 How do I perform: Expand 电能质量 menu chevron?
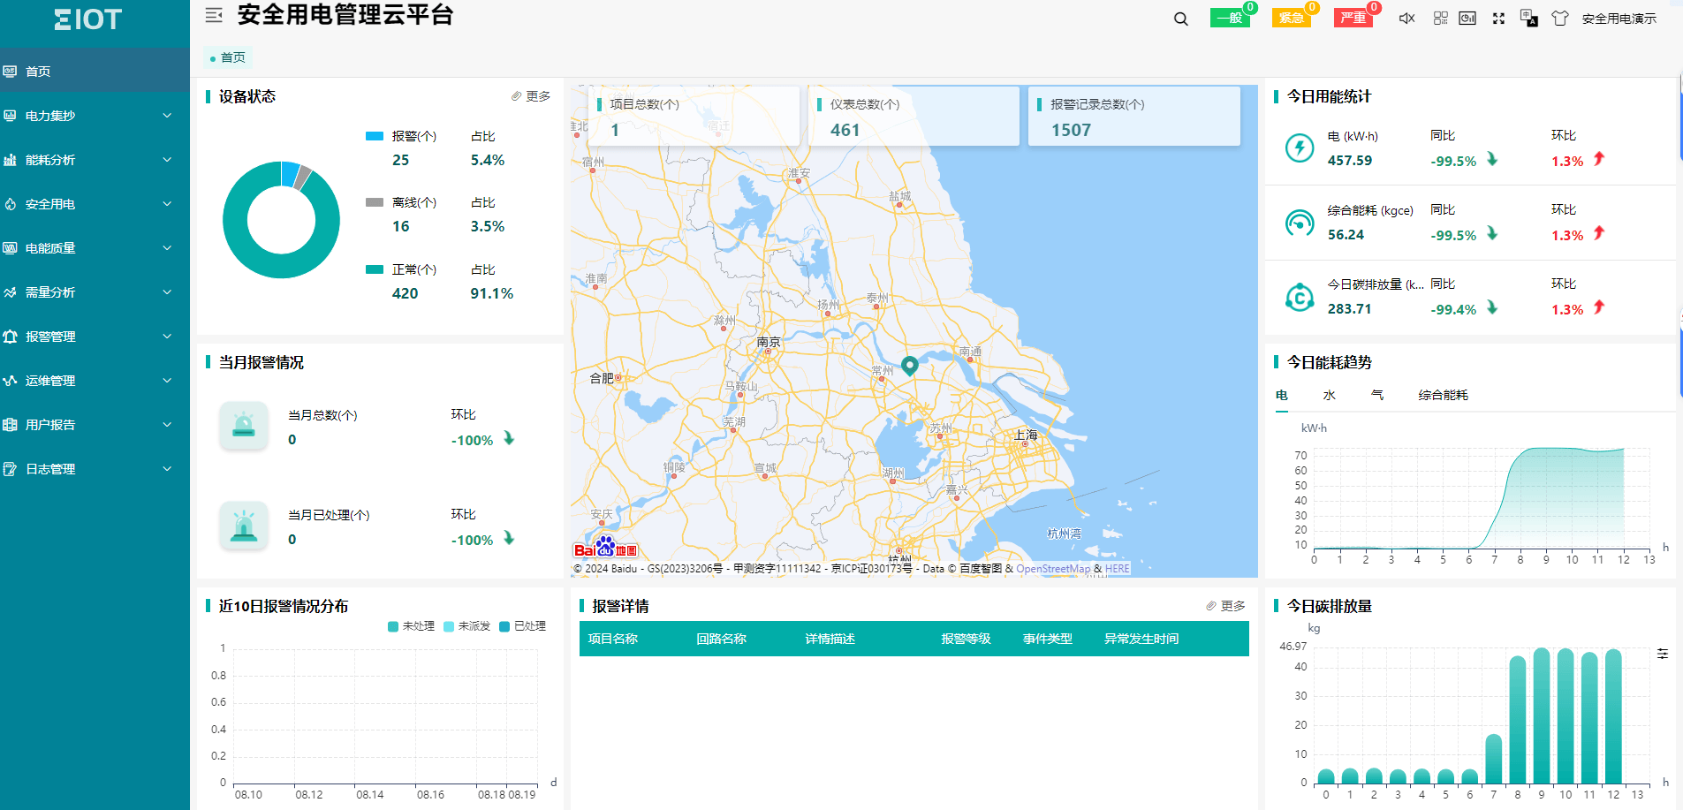click(167, 248)
